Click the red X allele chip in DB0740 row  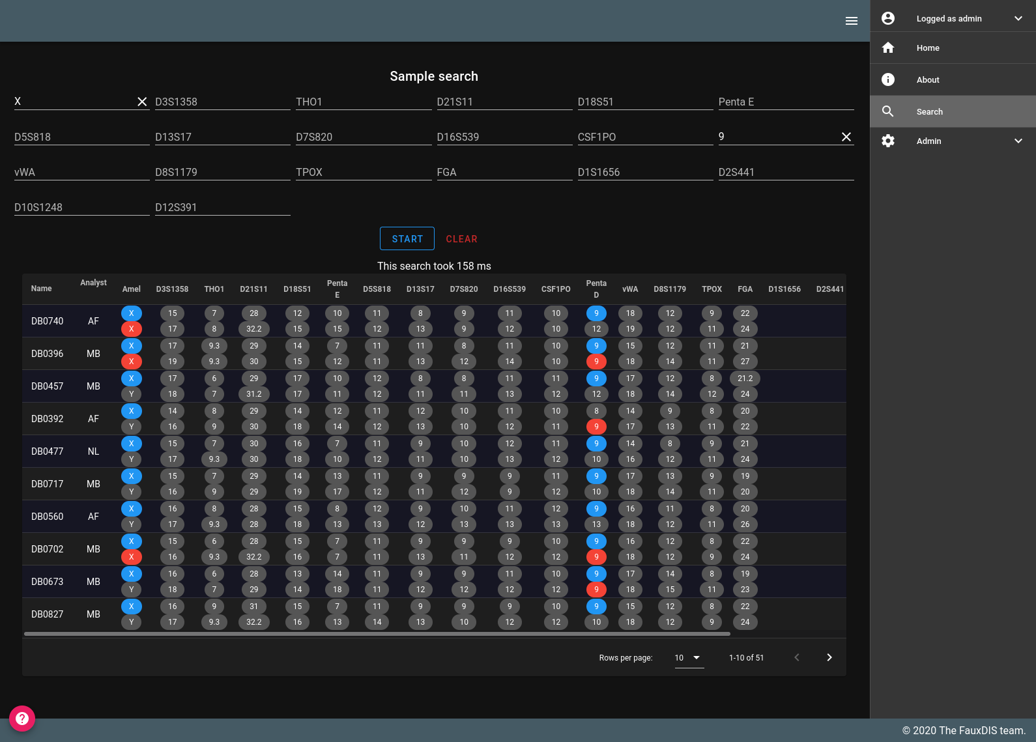(132, 329)
